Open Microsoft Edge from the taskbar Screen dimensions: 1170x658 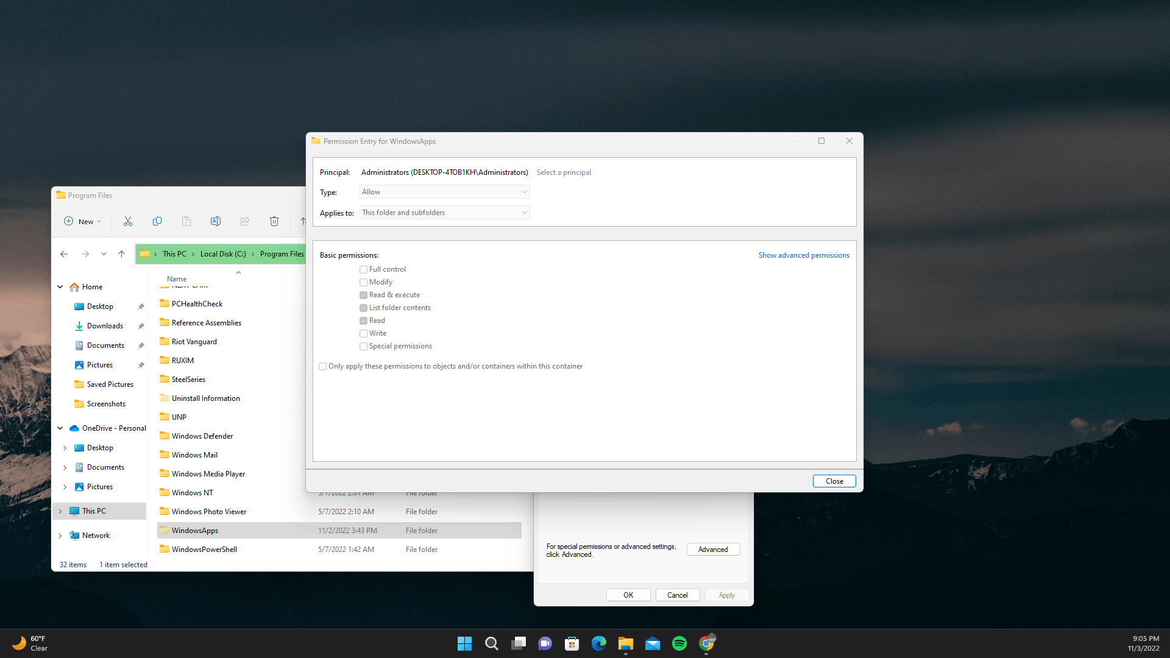[598, 643]
